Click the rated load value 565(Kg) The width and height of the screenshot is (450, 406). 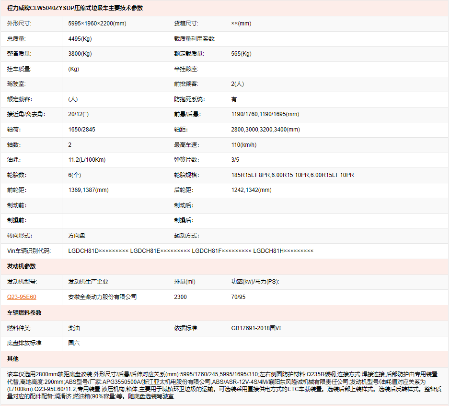(x=242, y=54)
